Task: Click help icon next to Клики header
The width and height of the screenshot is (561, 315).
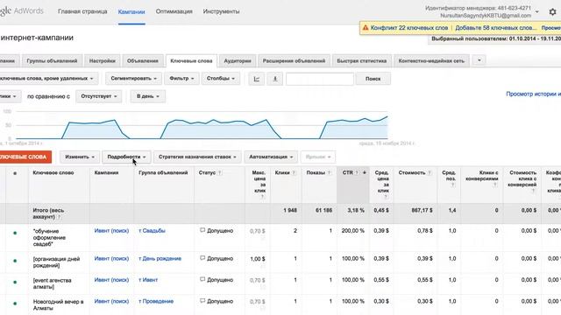Action: point(294,173)
